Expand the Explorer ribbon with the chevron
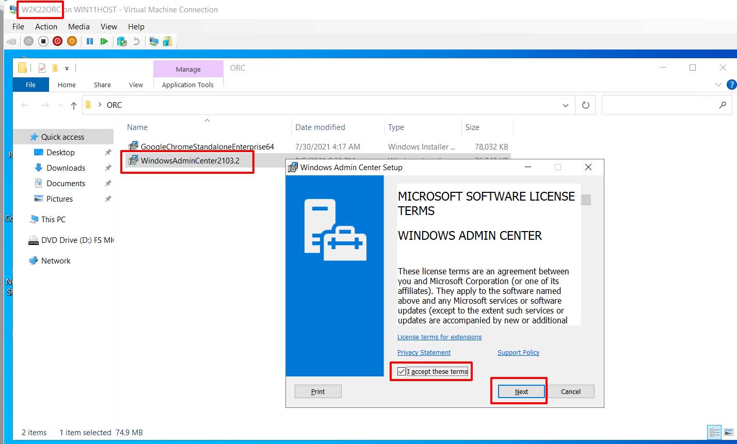This screenshot has width=737, height=444. [x=718, y=85]
